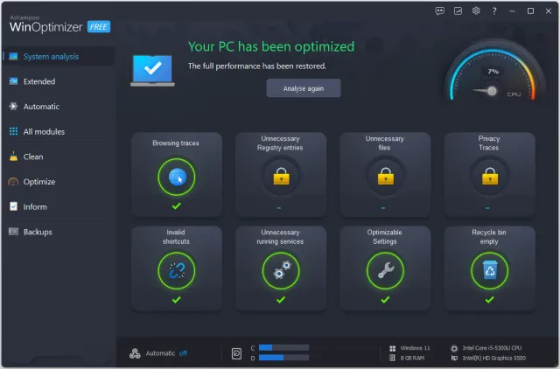Click the hard drive icon in status bar

click(x=236, y=353)
